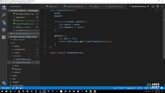Image resolution: width=165 pixels, height=93 pixels.
Task: Open ExampleService.js under services folder
Action: (x=23, y=59)
